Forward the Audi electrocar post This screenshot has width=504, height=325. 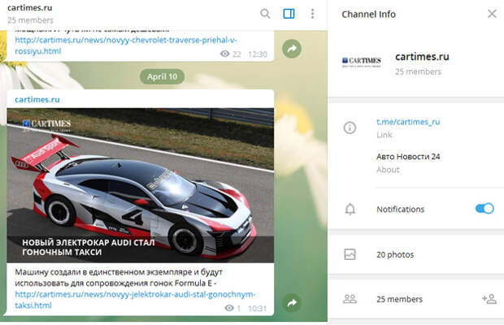(x=292, y=303)
